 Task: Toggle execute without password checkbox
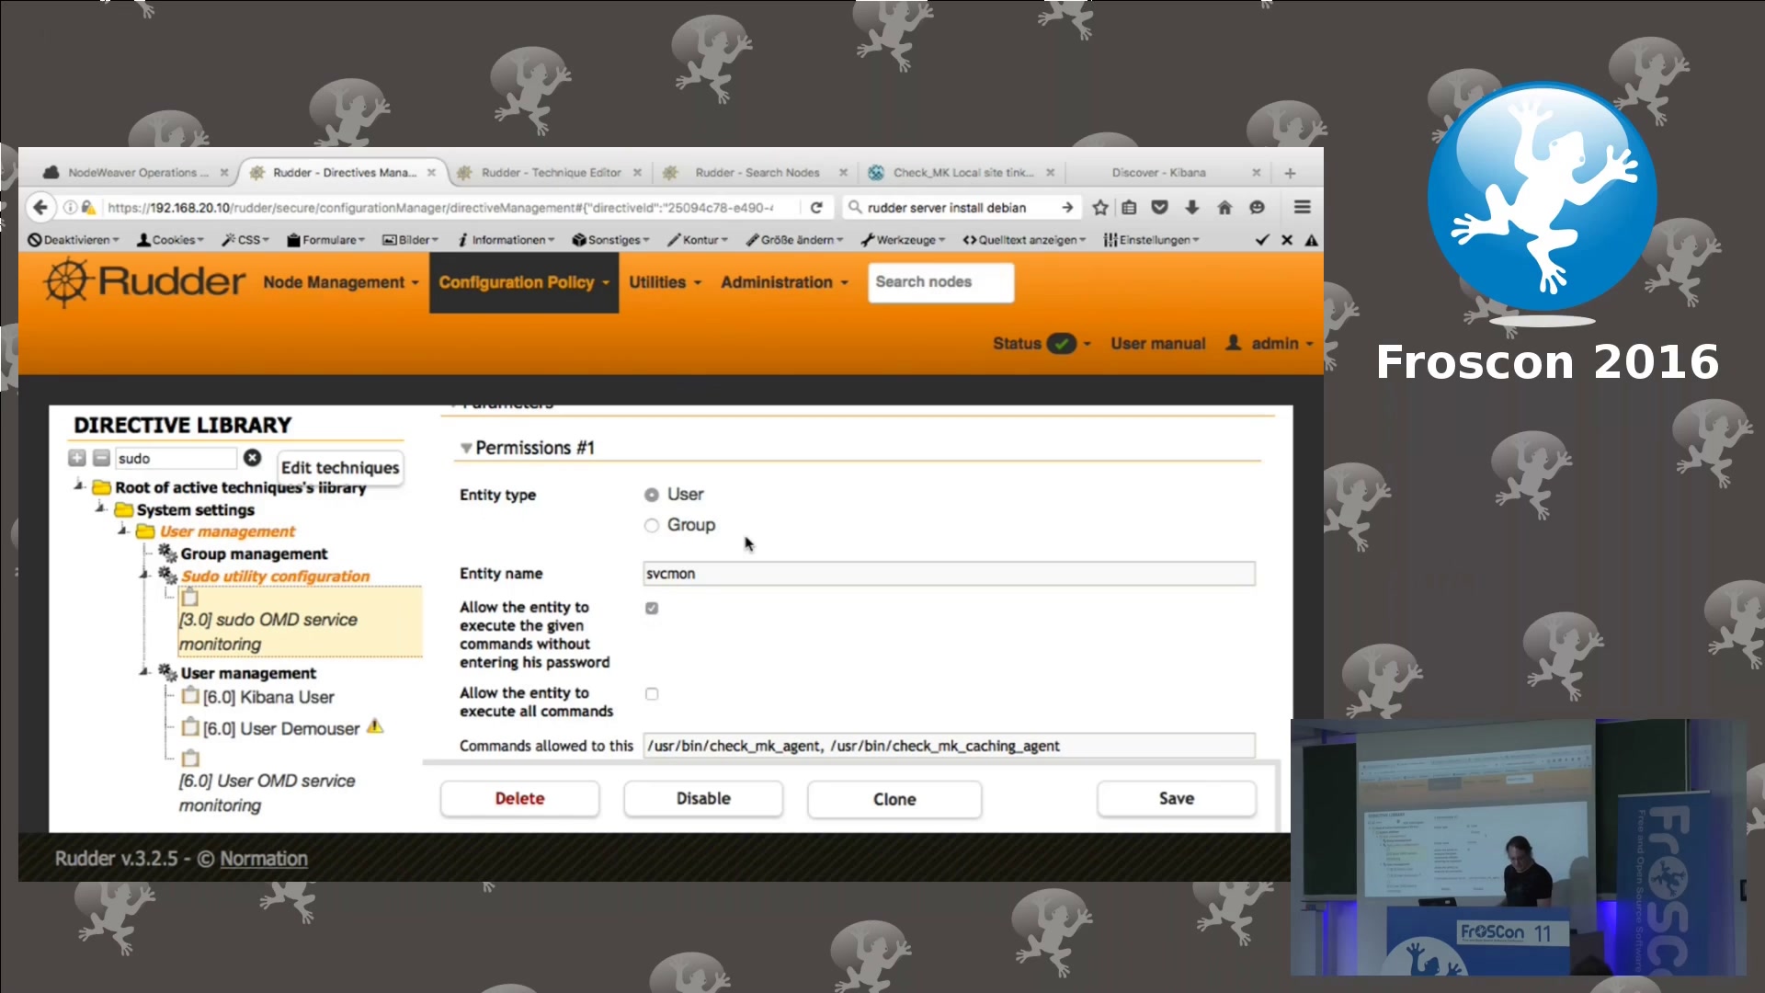click(x=652, y=608)
